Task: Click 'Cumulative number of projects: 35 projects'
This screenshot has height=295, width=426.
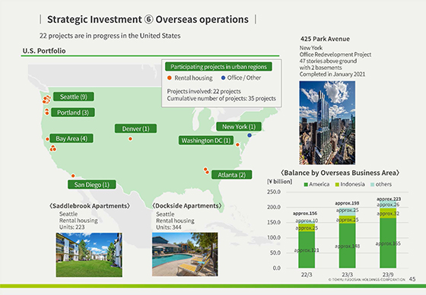Action: (221, 98)
